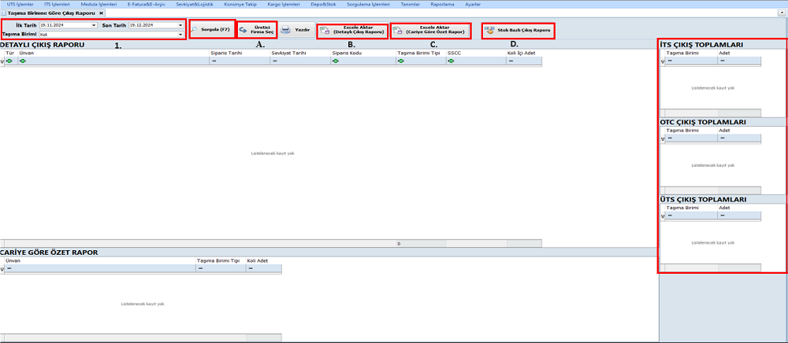788x343 pixels.
Task: Open the İlk Tarih date dropdown
Action: [x=94, y=25]
